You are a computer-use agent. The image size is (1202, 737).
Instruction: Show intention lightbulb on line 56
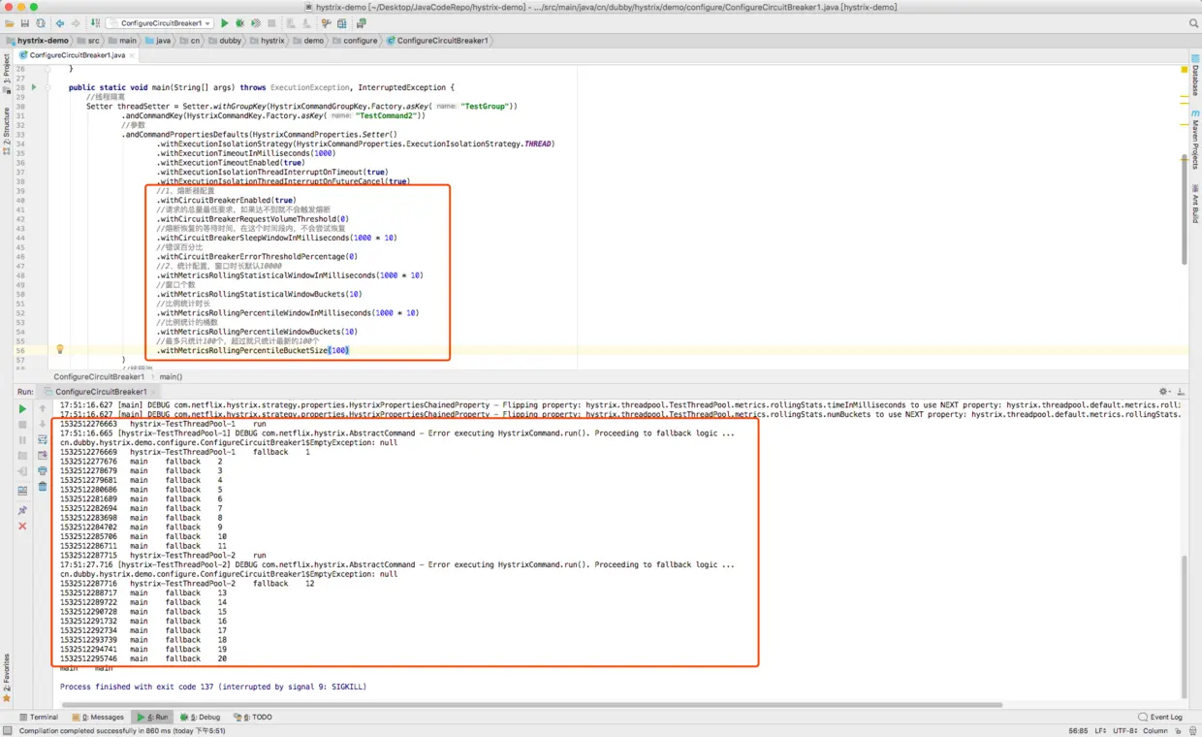(x=59, y=349)
